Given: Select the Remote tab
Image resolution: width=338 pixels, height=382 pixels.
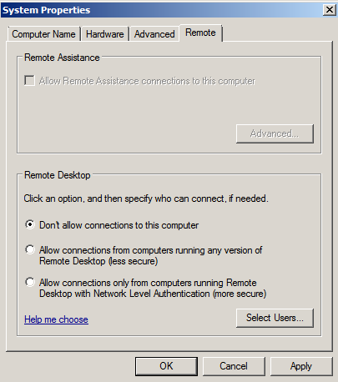Looking at the screenshot, I should [x=200, y=33].
